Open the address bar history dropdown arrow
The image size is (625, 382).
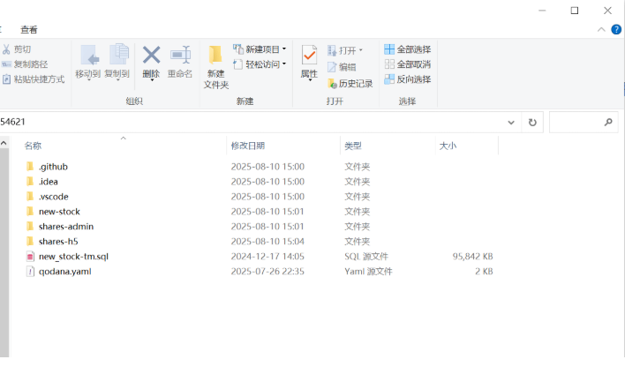pos(511,123)
